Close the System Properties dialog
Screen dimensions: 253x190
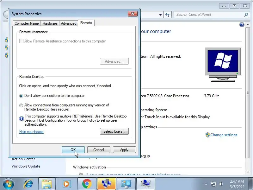click(x=133, y=14)
